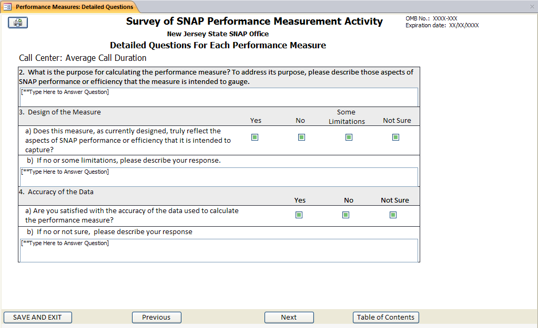538x328 pixels.
Task: Check Yes for Accuracy of the Data
Action: coord(299,215)
